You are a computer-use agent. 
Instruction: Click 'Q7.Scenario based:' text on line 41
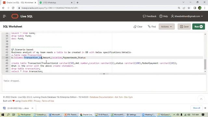click(x=22, y=49)
